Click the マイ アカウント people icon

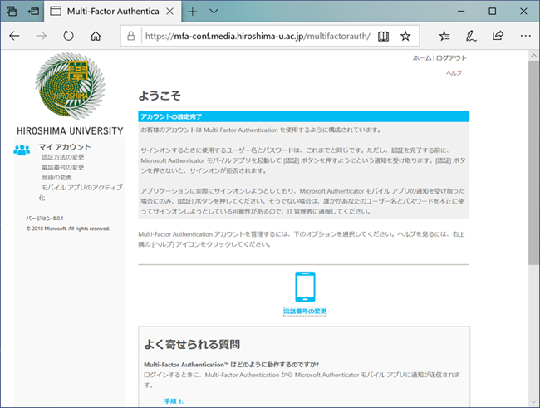pos(22,150)
